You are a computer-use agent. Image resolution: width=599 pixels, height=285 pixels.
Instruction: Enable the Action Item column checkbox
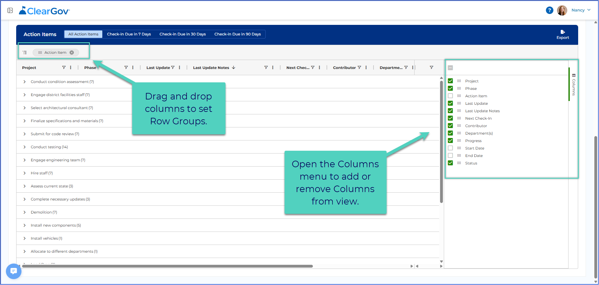coord(450,96)
